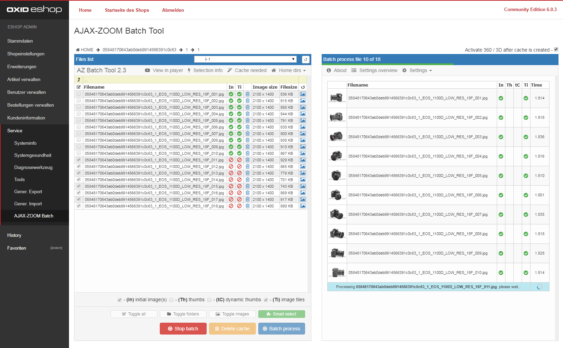Expand the Home dirs dropdown
563x348 pixels.
pyautogui.click(x=289, y=70)
